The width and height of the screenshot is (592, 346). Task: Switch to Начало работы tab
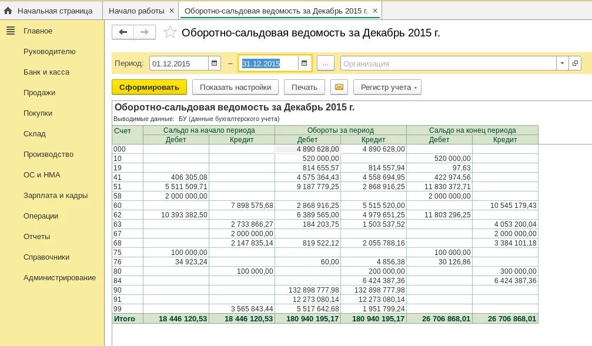click(x=136, y=11)
